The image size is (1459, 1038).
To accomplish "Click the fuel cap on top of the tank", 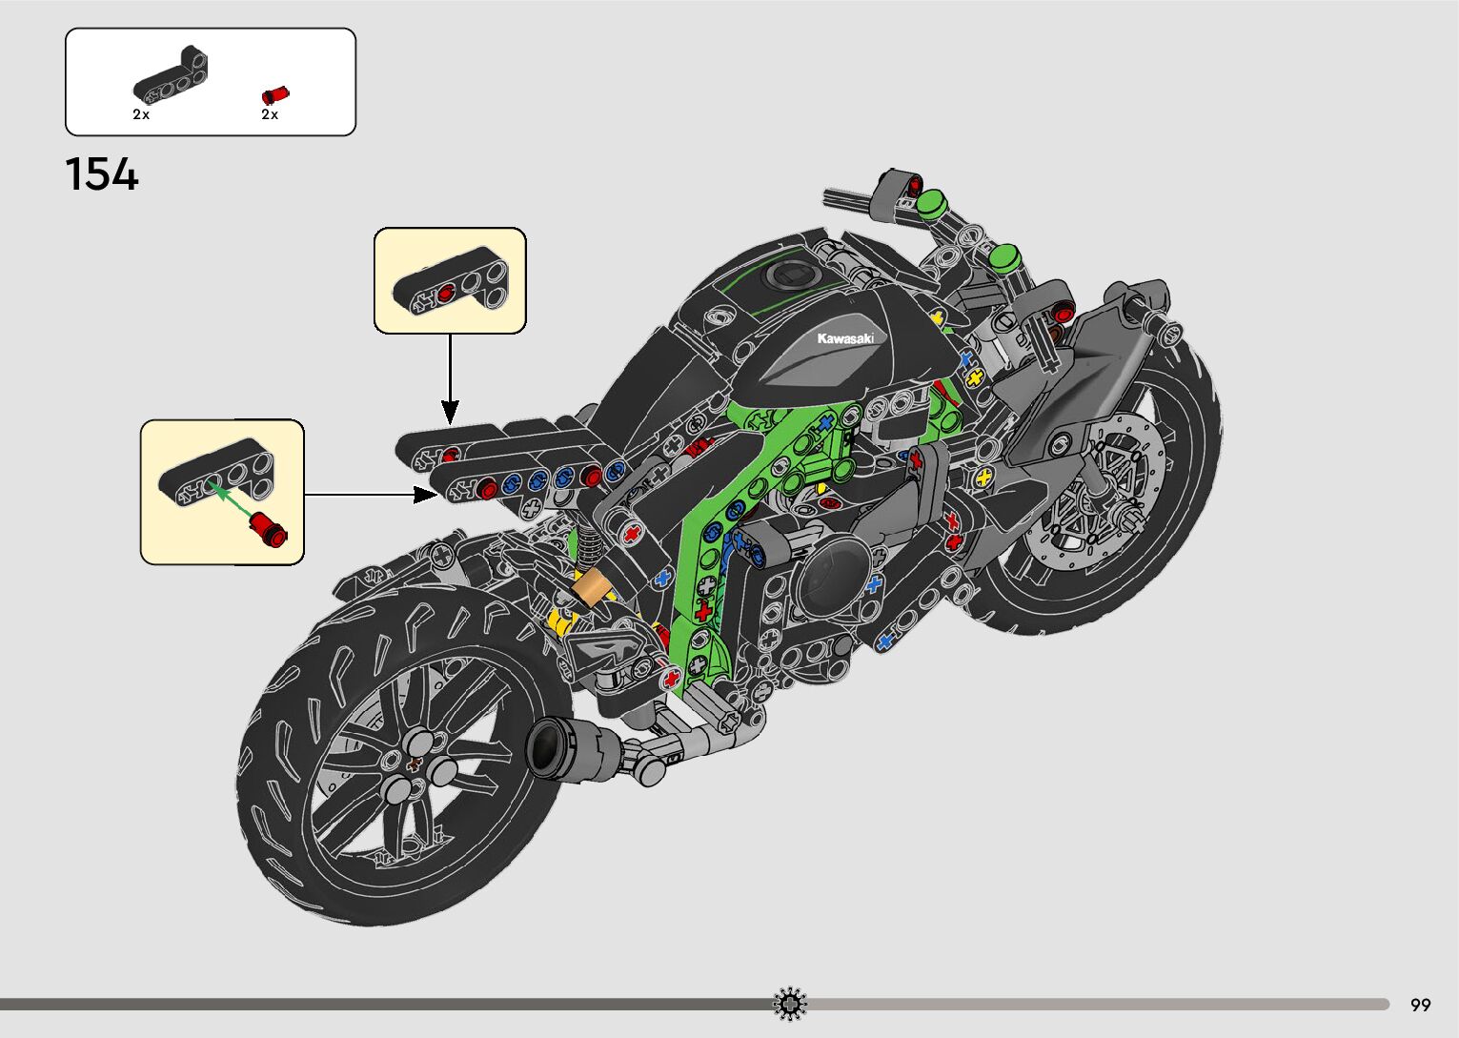I will (x=791, y=275).
